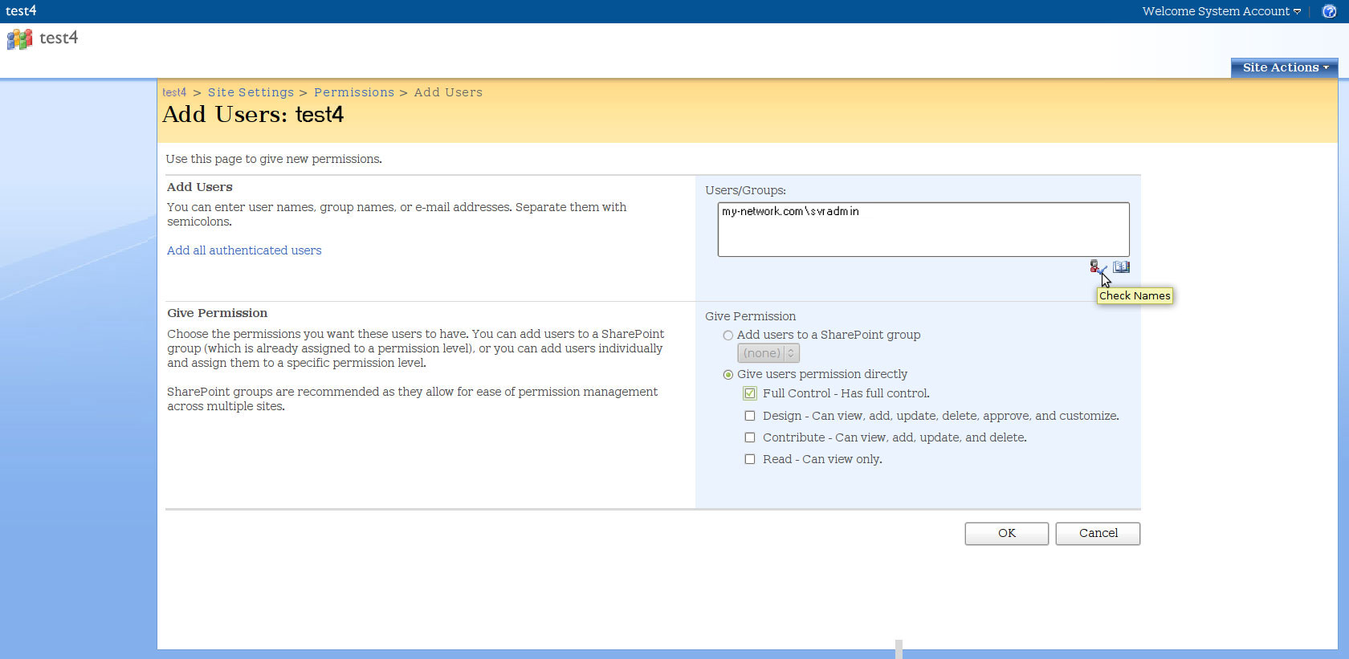Image resolution: width=1349 pixels, height=659 pixels.
Task: Click the Add Users breadcrumb text
Action: [x=448, y=92]
